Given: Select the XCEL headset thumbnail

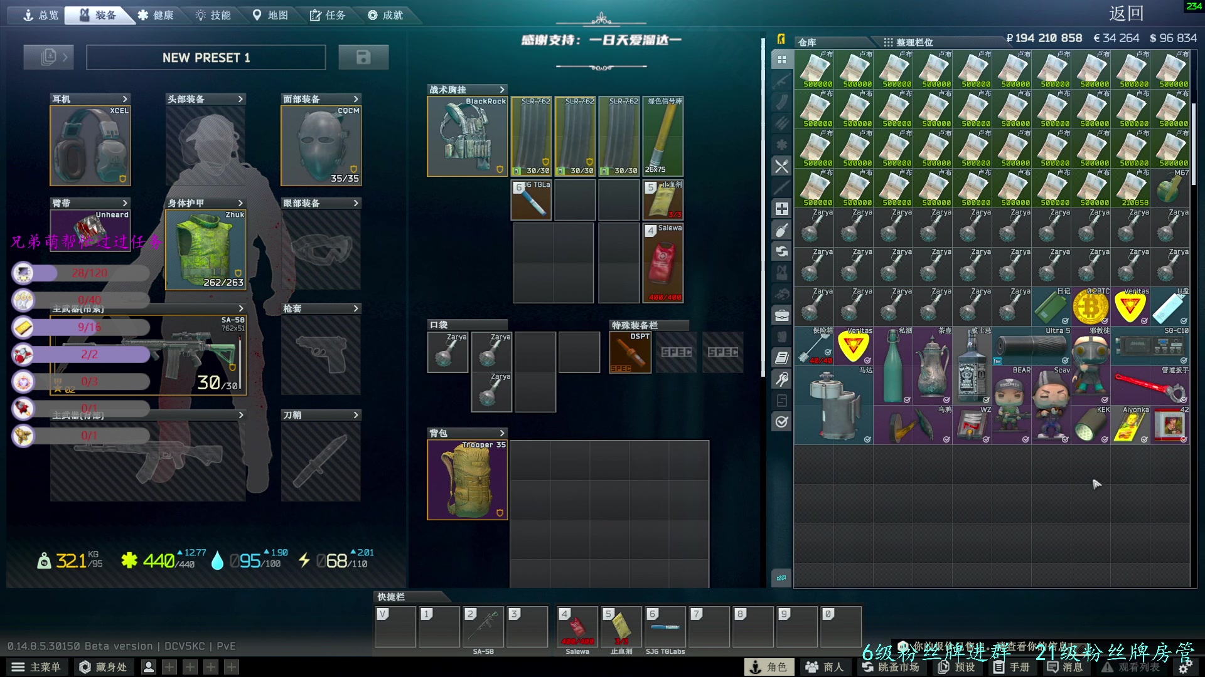Looking at the screenshot, I should [90, 145].
